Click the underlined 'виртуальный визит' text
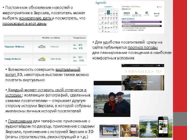Image resolution: width=187 pixels, height=140 pixels. click(x=68, y=69)
